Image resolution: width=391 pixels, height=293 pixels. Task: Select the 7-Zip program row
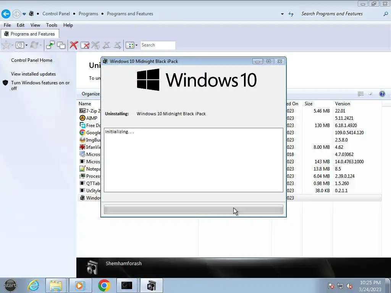pos(230,111)
